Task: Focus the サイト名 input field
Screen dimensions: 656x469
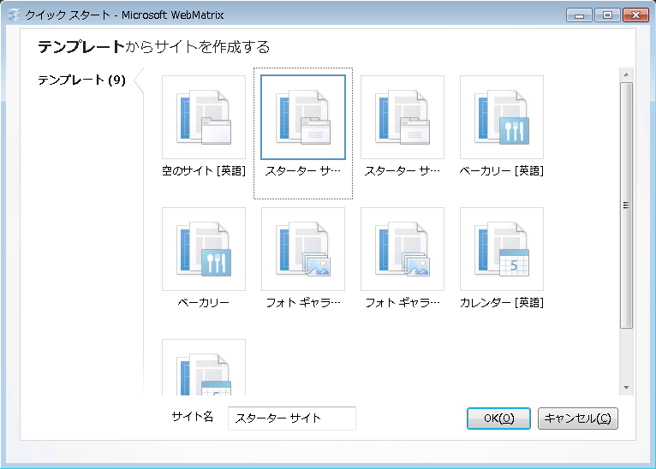Action: point(292,418)
